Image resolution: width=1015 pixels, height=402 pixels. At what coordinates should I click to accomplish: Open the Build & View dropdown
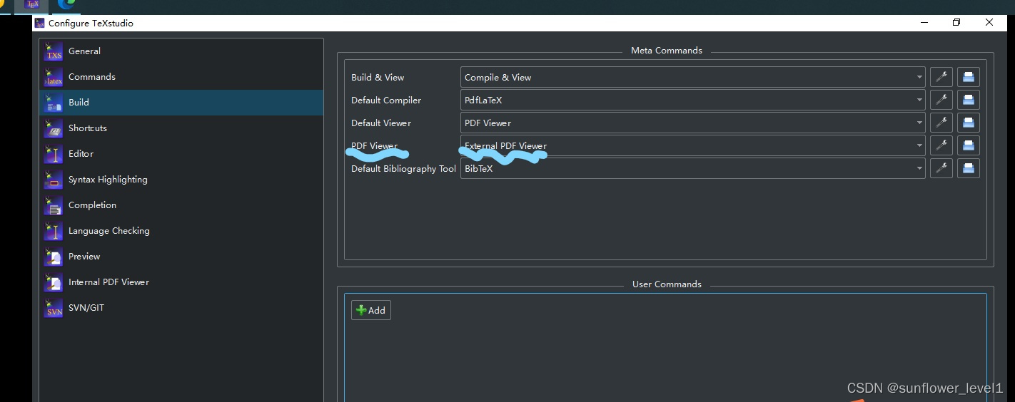(693, 77)
